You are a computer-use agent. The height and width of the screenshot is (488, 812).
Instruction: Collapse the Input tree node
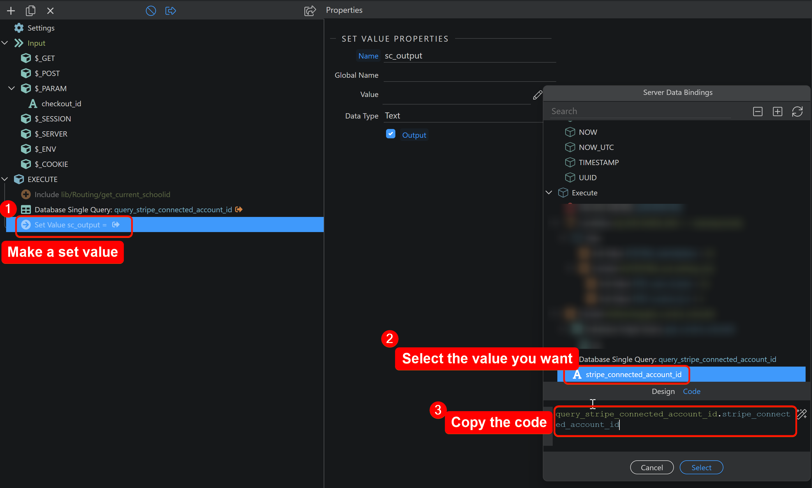(5, 43)
